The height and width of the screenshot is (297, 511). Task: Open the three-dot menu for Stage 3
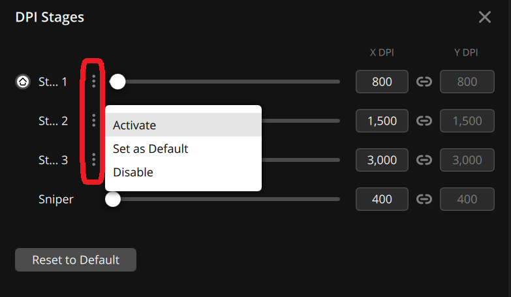coord(94,160)
